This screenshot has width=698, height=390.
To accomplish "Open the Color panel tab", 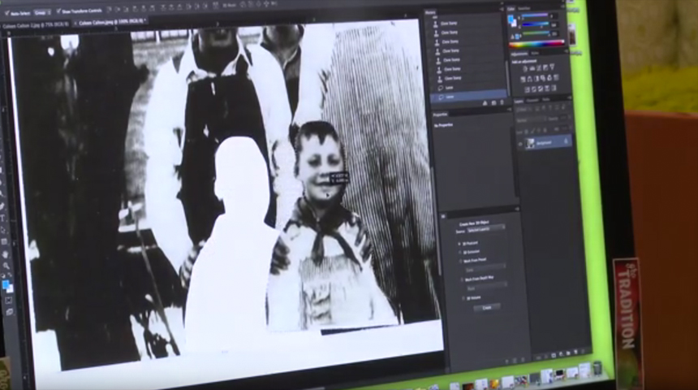I will pos(511,9).
